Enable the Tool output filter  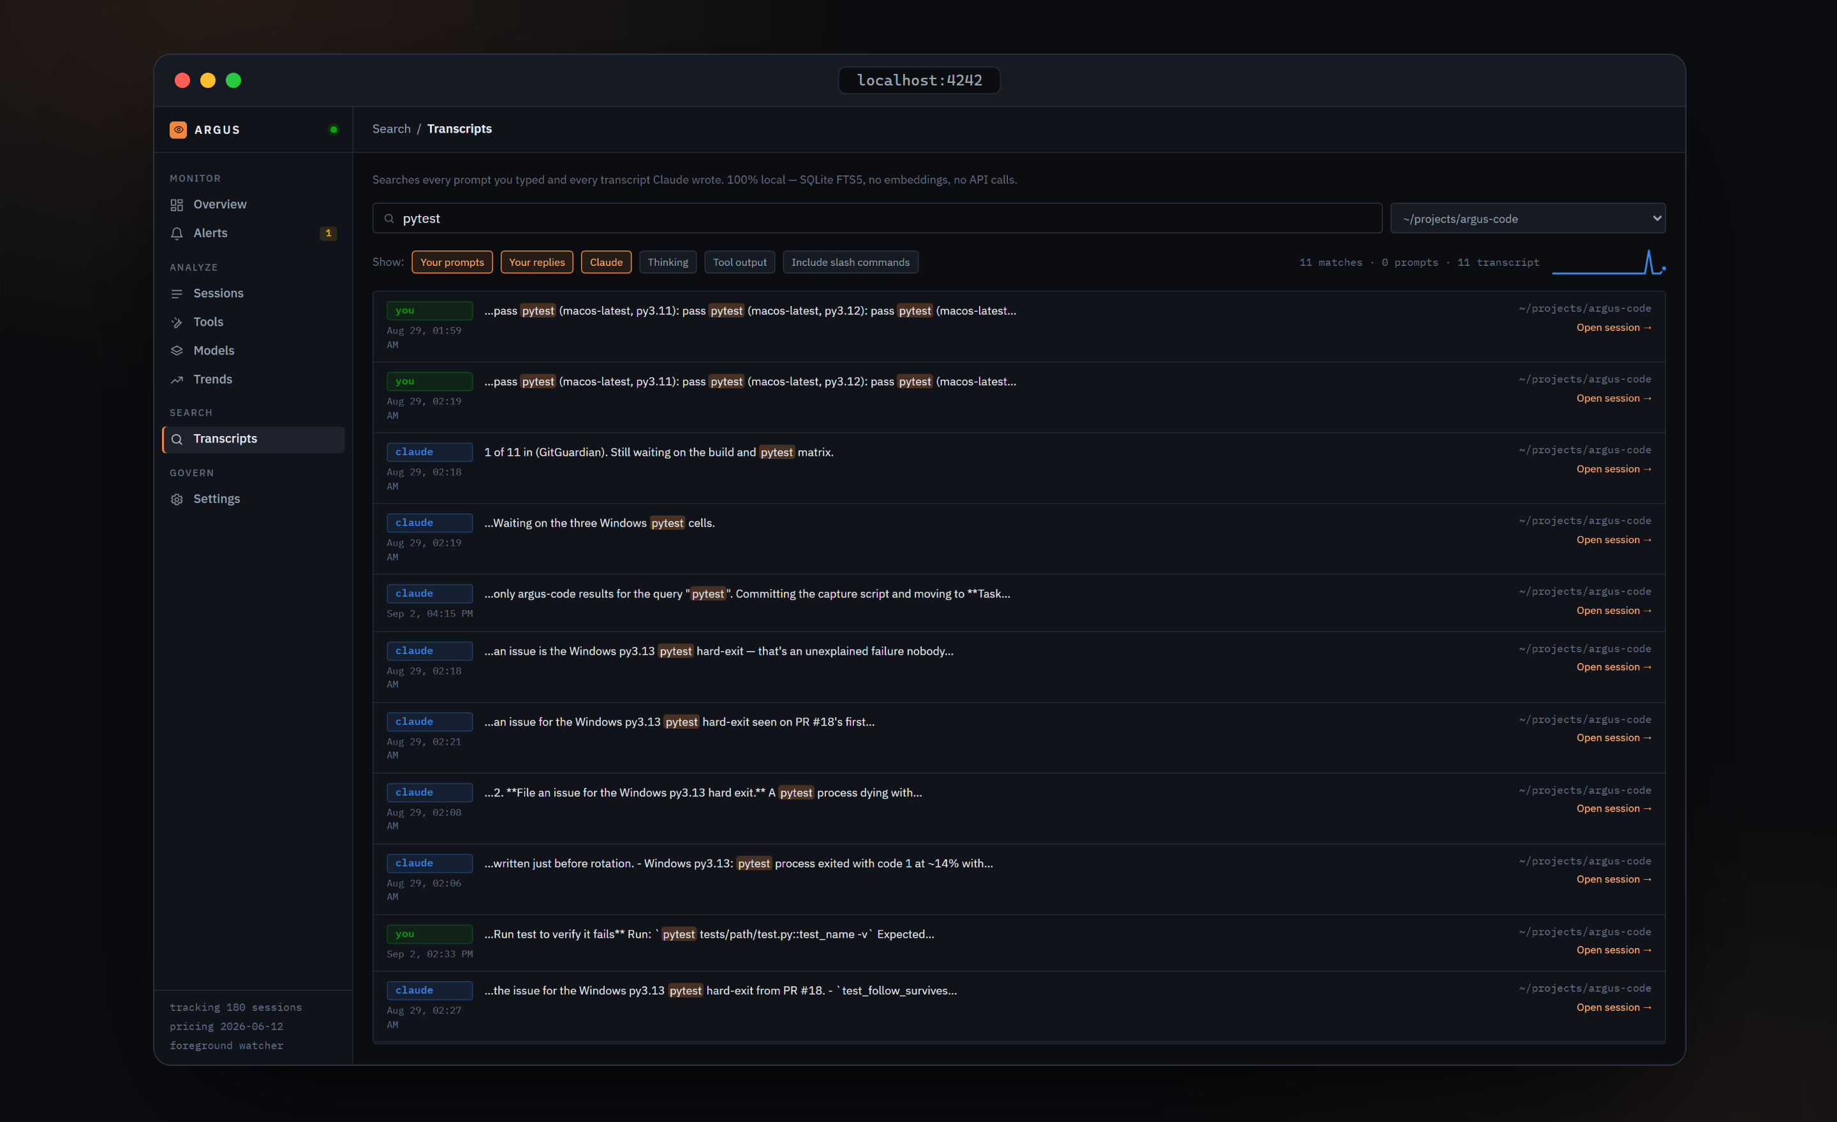[x=739, y=262]
